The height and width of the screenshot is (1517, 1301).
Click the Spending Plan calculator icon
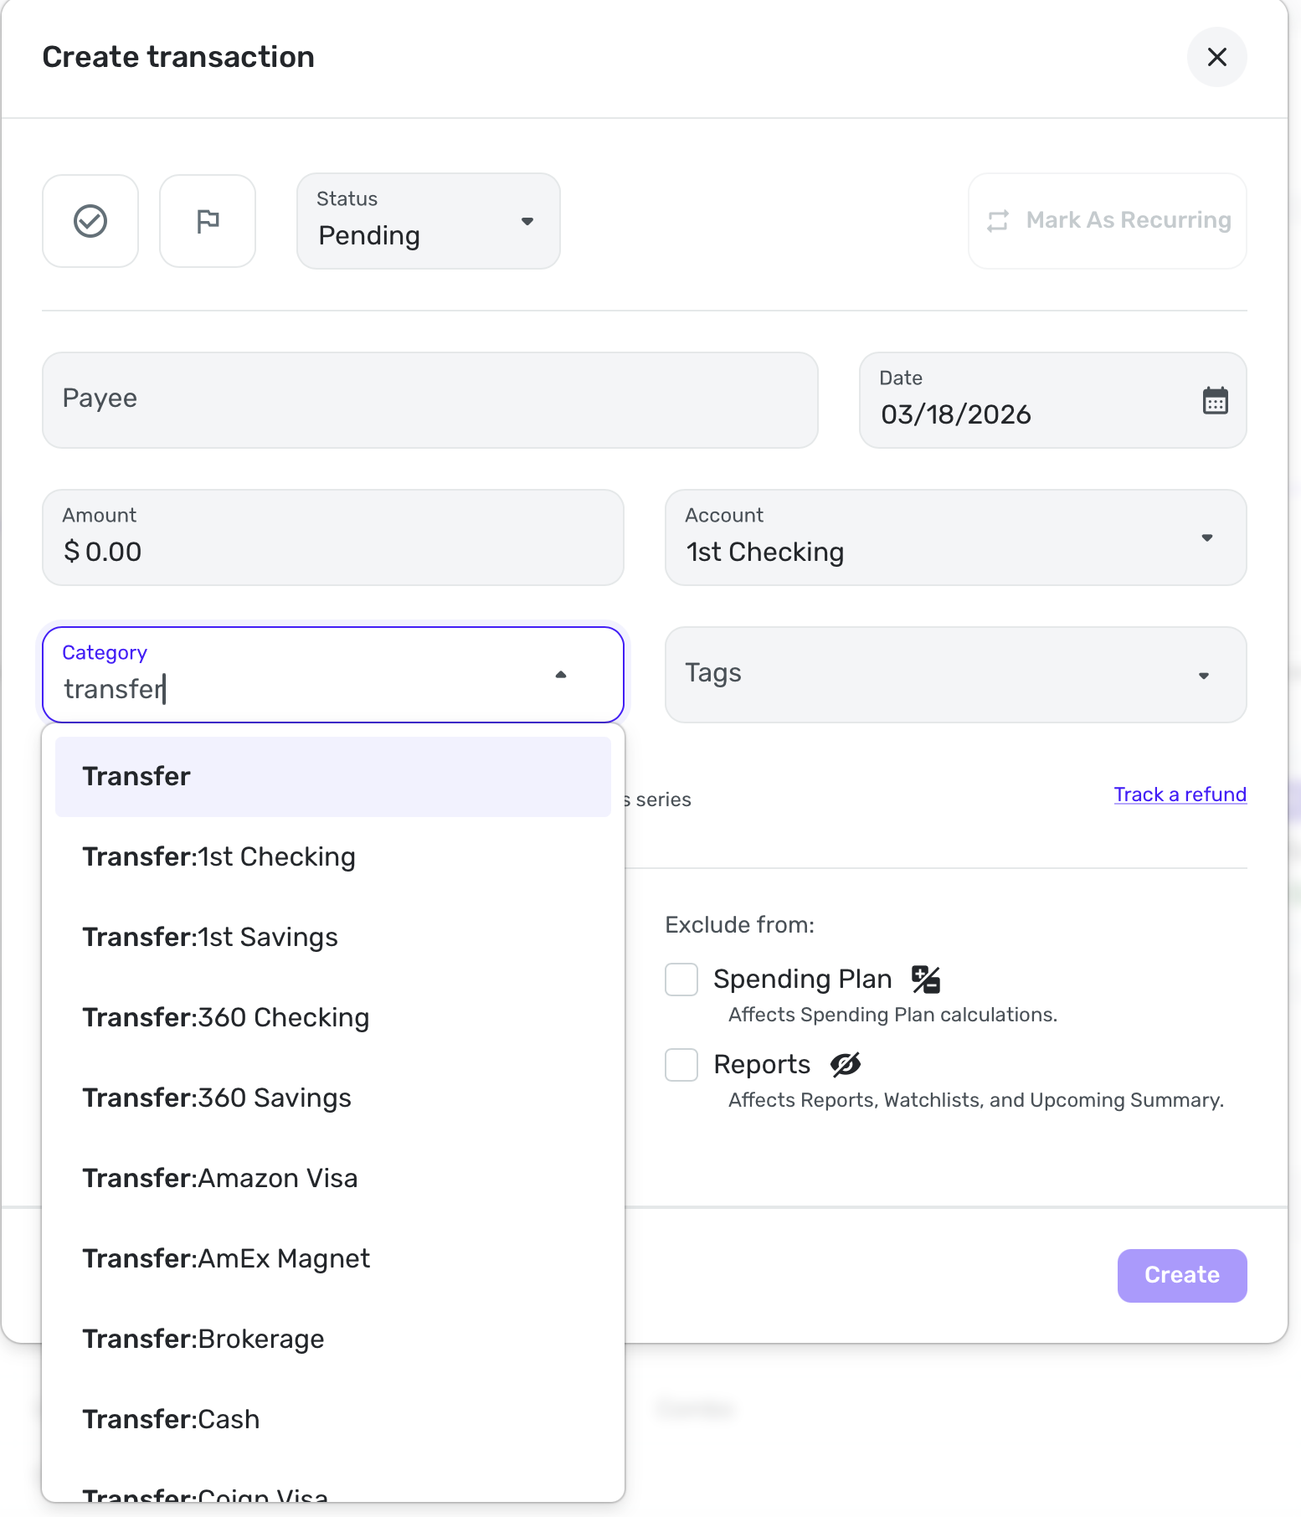tap(926, 979)
